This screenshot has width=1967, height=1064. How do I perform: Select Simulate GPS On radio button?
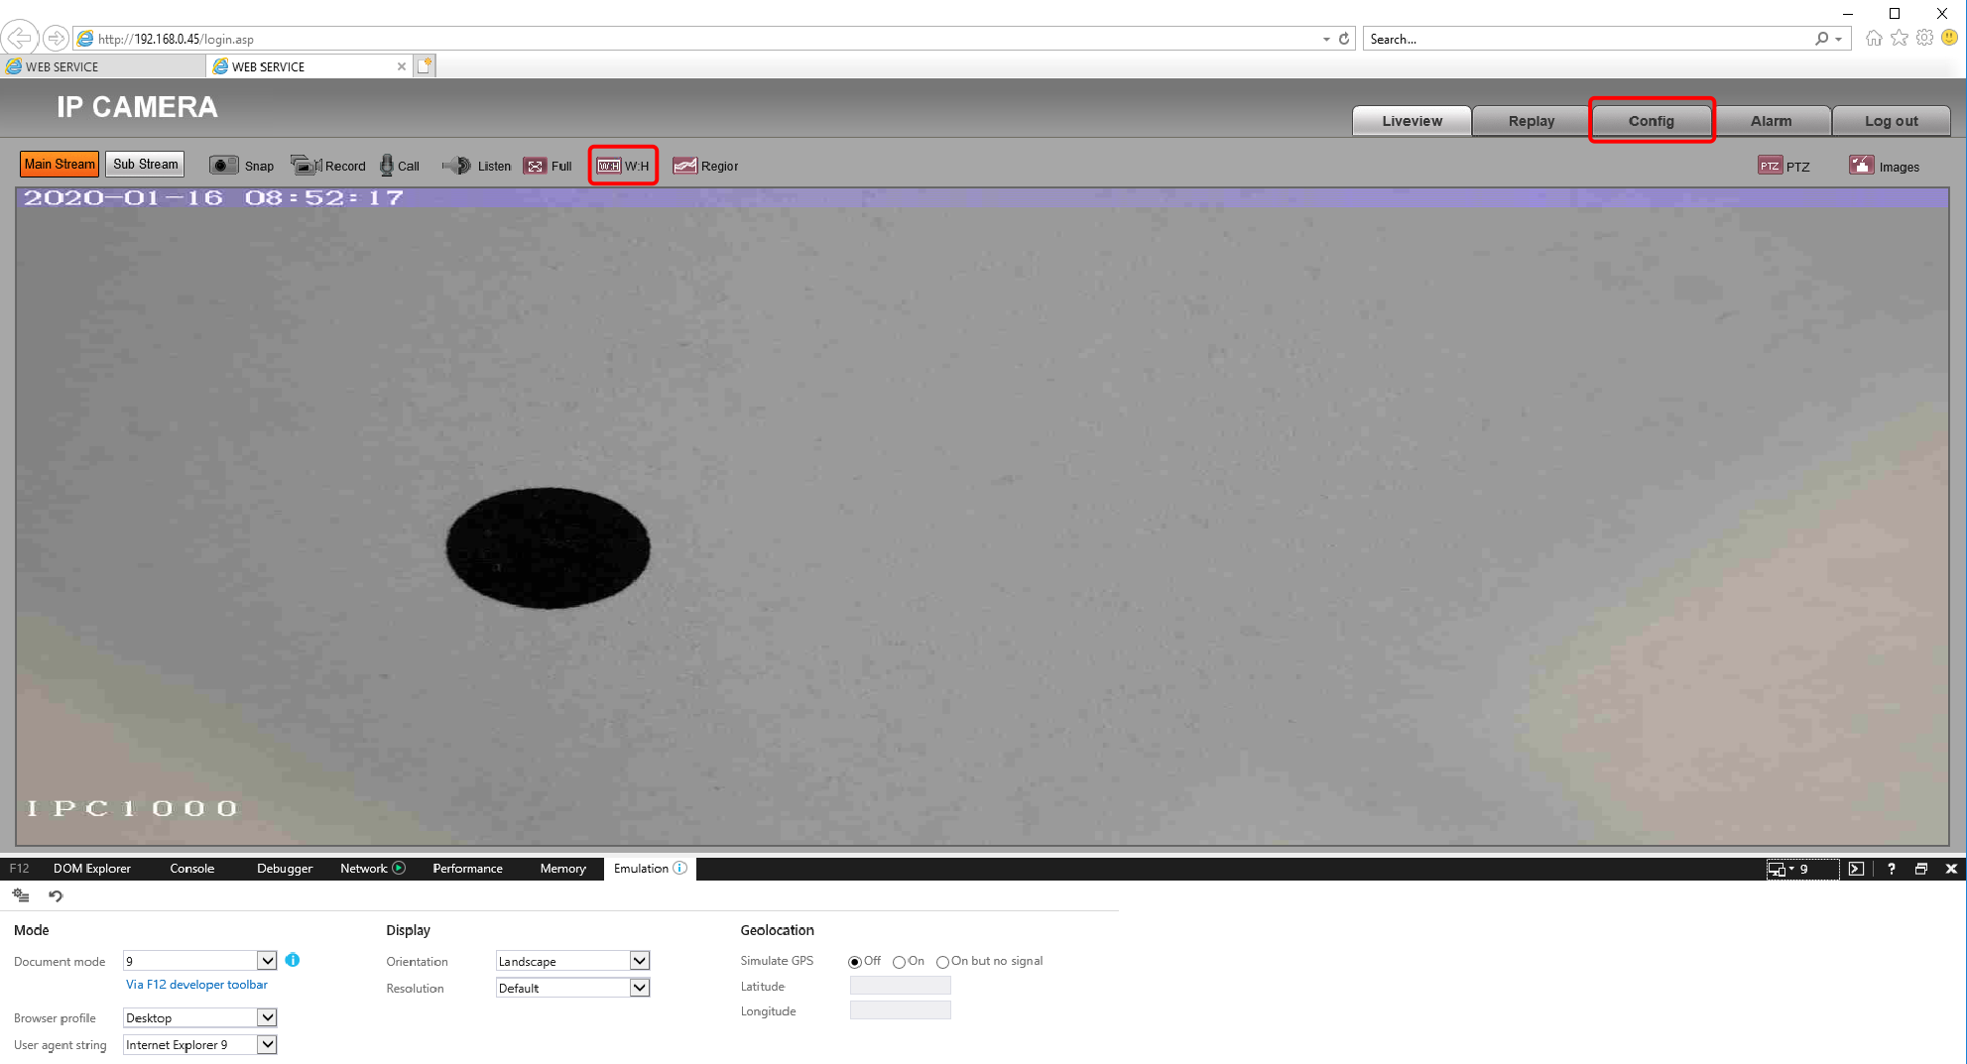point(900,962)
